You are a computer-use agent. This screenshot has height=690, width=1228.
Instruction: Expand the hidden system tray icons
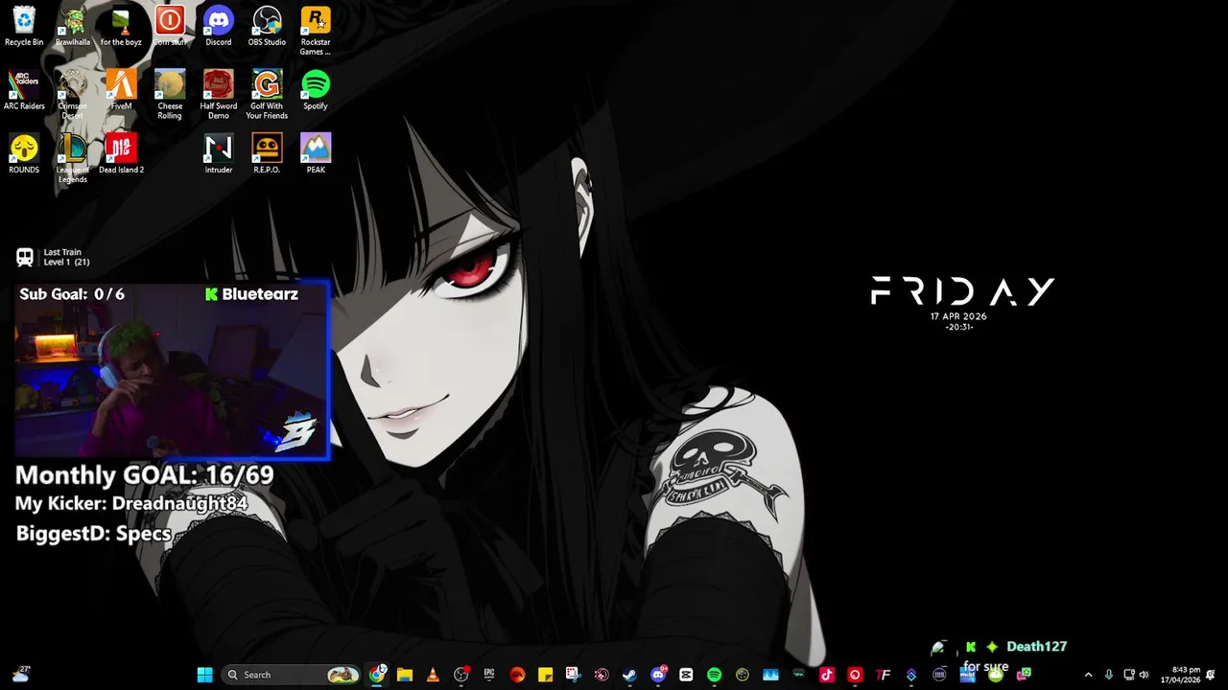click(x=1087, y=675)
